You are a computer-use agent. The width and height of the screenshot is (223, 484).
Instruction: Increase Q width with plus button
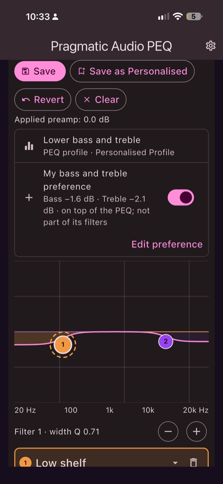point(197,432)
